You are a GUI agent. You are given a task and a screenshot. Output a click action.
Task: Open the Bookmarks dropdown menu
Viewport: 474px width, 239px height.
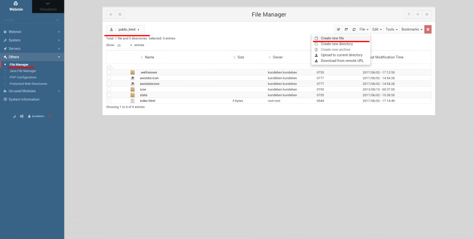point(412,29)
